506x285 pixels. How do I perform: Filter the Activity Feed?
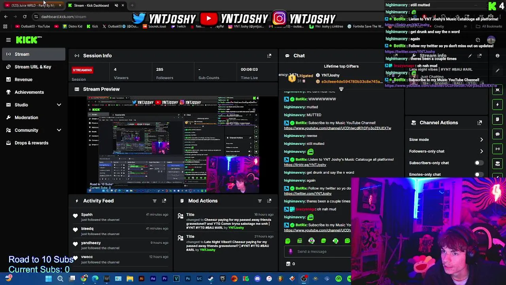tap(155, 201)
